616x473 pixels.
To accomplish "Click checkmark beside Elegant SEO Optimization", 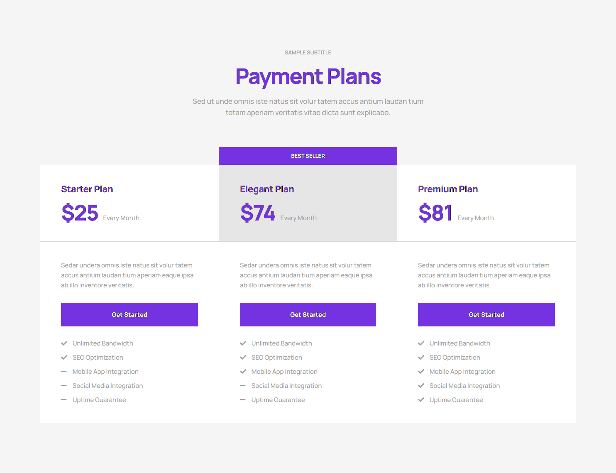I will click(x=243, y=358).
